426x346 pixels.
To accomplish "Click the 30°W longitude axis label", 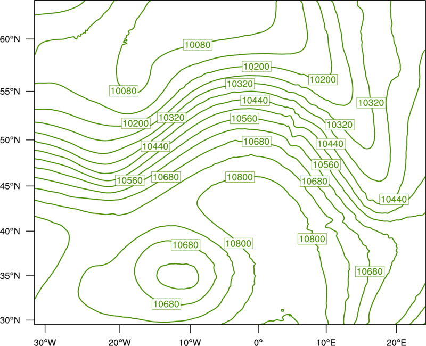I will click(x=45, y=342).
